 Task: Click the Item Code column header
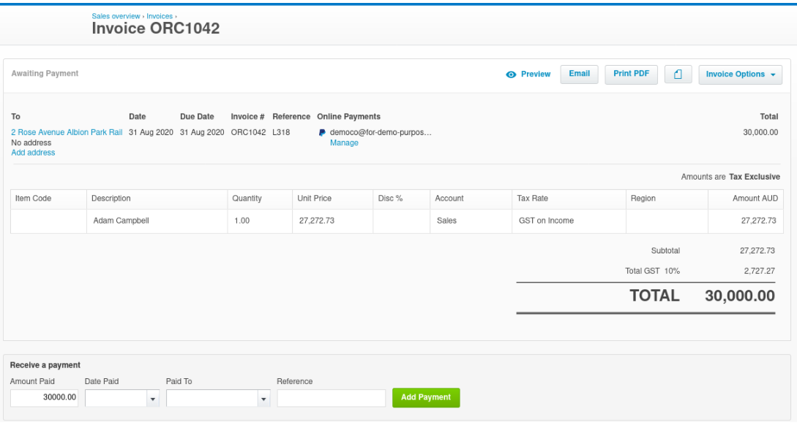pos(48,199)
